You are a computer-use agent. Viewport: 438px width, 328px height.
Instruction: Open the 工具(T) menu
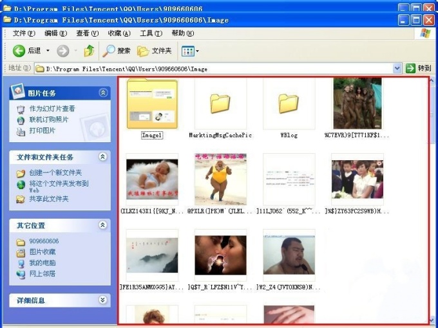coord(151,33)
